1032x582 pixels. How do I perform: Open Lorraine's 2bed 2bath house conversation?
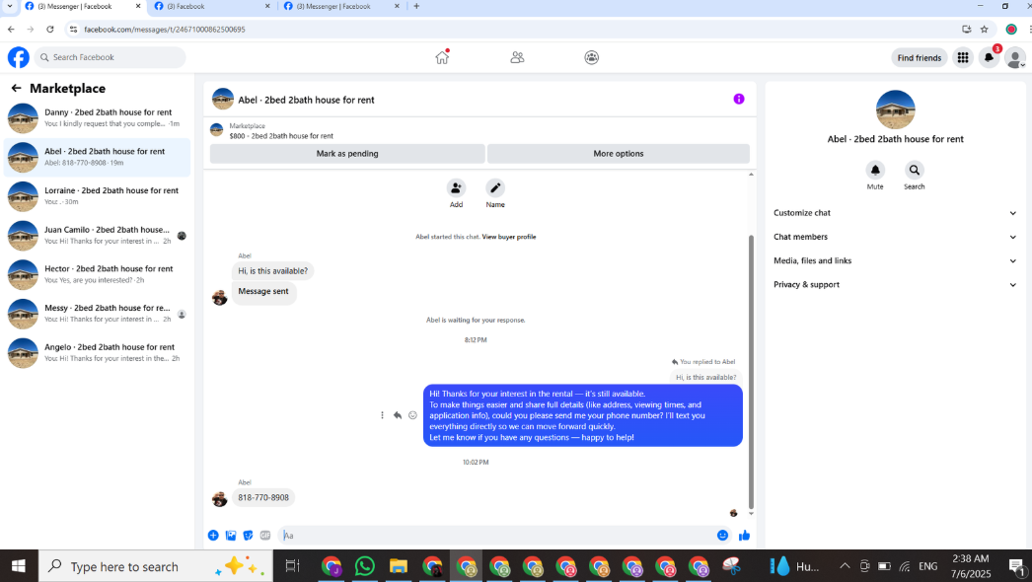(x=98, y=196)
